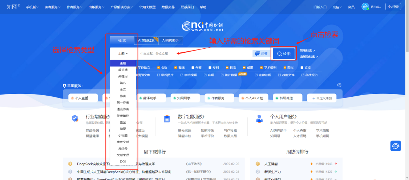
Task: Select 第一作者 in the field dropdown
Action: (123, 103)
